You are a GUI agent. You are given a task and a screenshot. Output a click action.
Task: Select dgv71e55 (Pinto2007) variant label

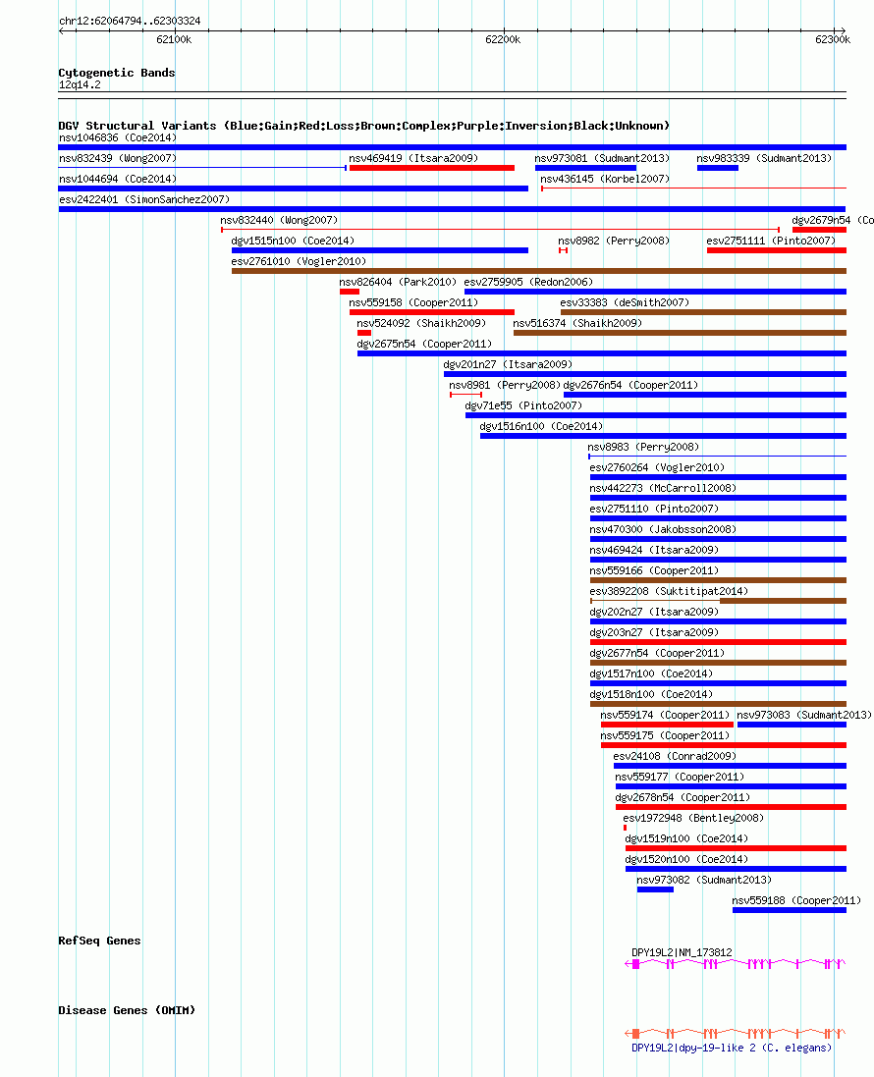[x=523, y=405]
